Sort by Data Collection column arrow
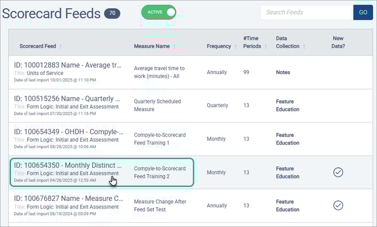Image resolution: width=377 pixels, height=227 pixels. click(x=304, y=46)
